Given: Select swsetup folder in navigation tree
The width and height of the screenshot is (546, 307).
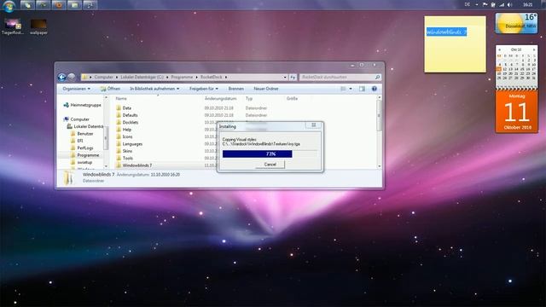Looking at the screenshot, I should [84, 163].
